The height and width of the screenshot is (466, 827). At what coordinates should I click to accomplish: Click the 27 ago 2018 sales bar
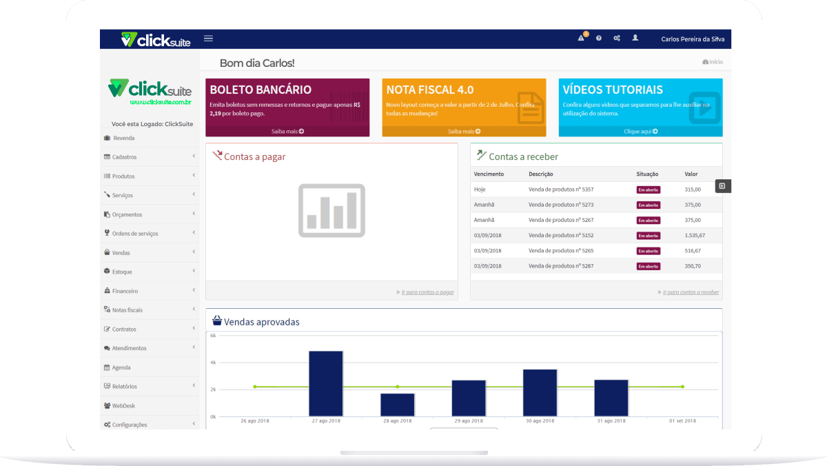(x=326, y=384)
